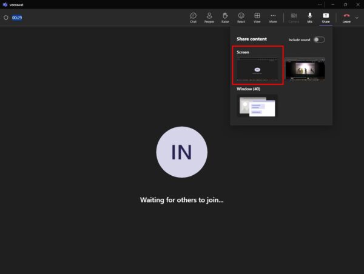Turn on the Camera
364x274 pixels.
(x=294, y=17)
